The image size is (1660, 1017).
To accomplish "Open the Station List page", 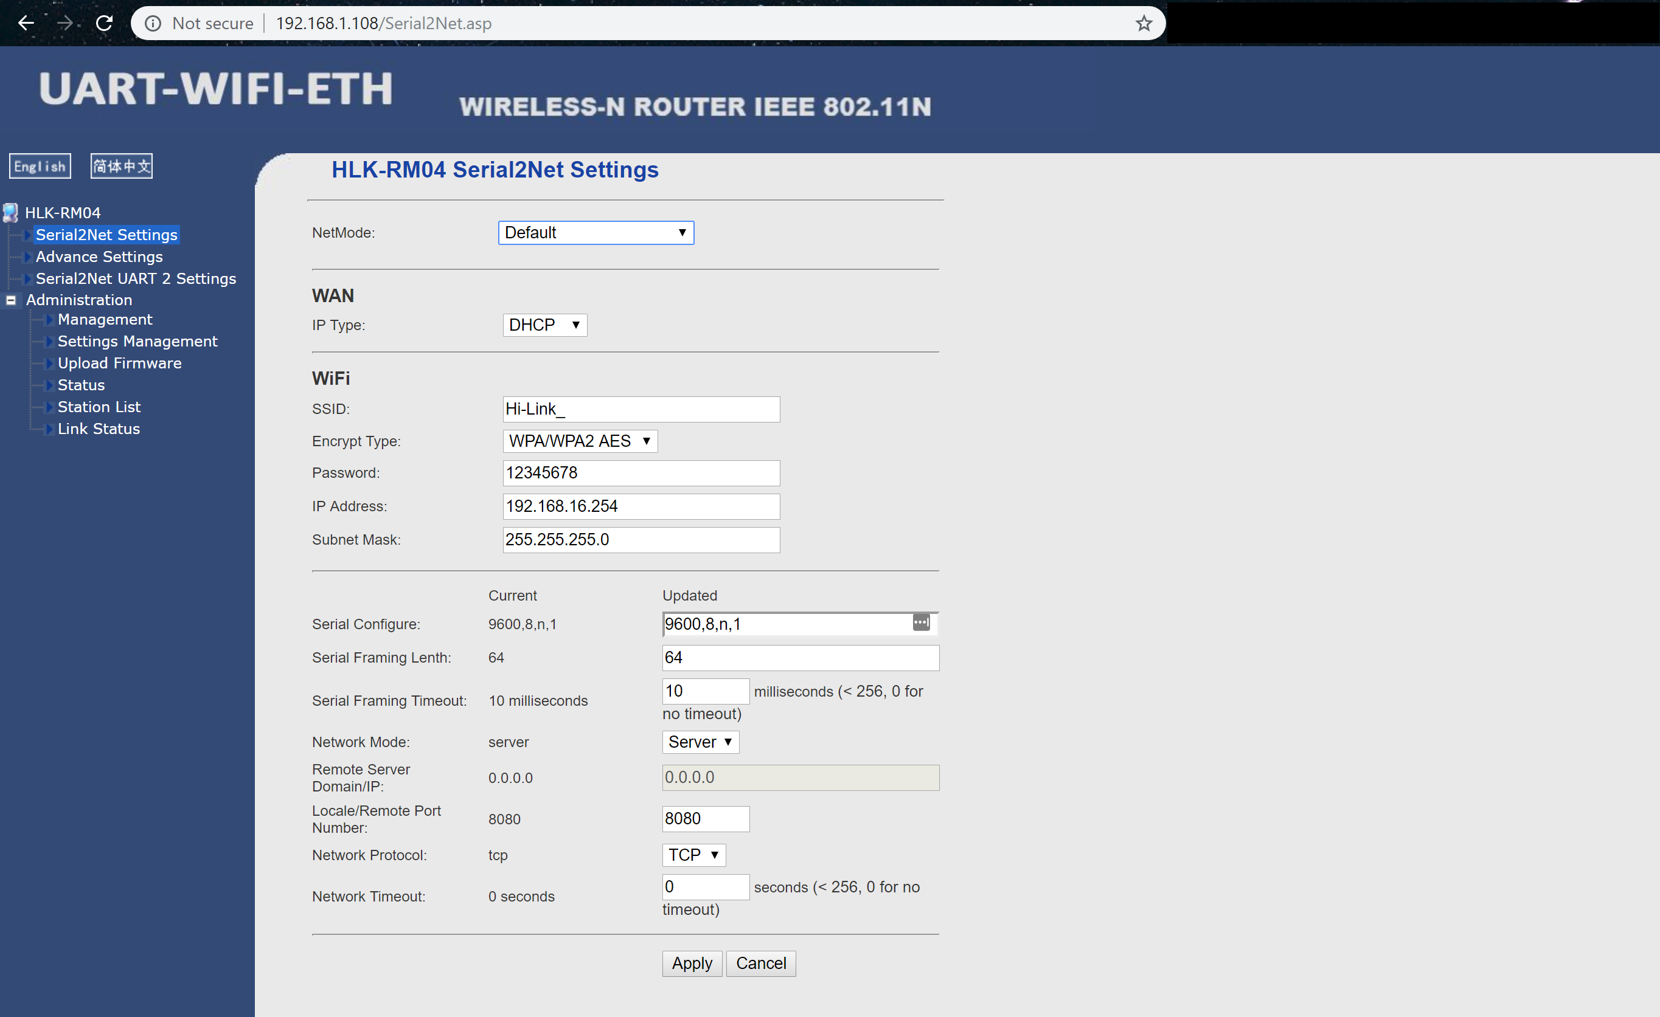I will click(99, 407).
